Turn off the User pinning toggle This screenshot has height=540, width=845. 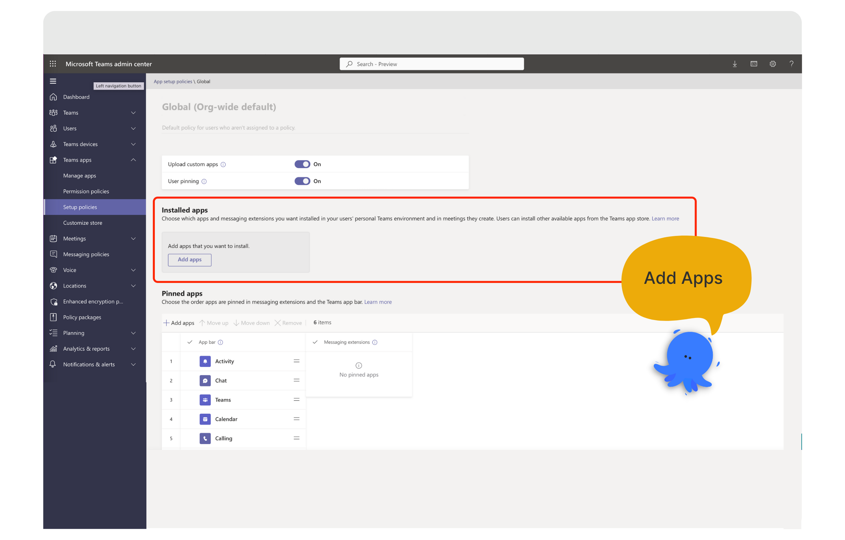tap(302, 181)
